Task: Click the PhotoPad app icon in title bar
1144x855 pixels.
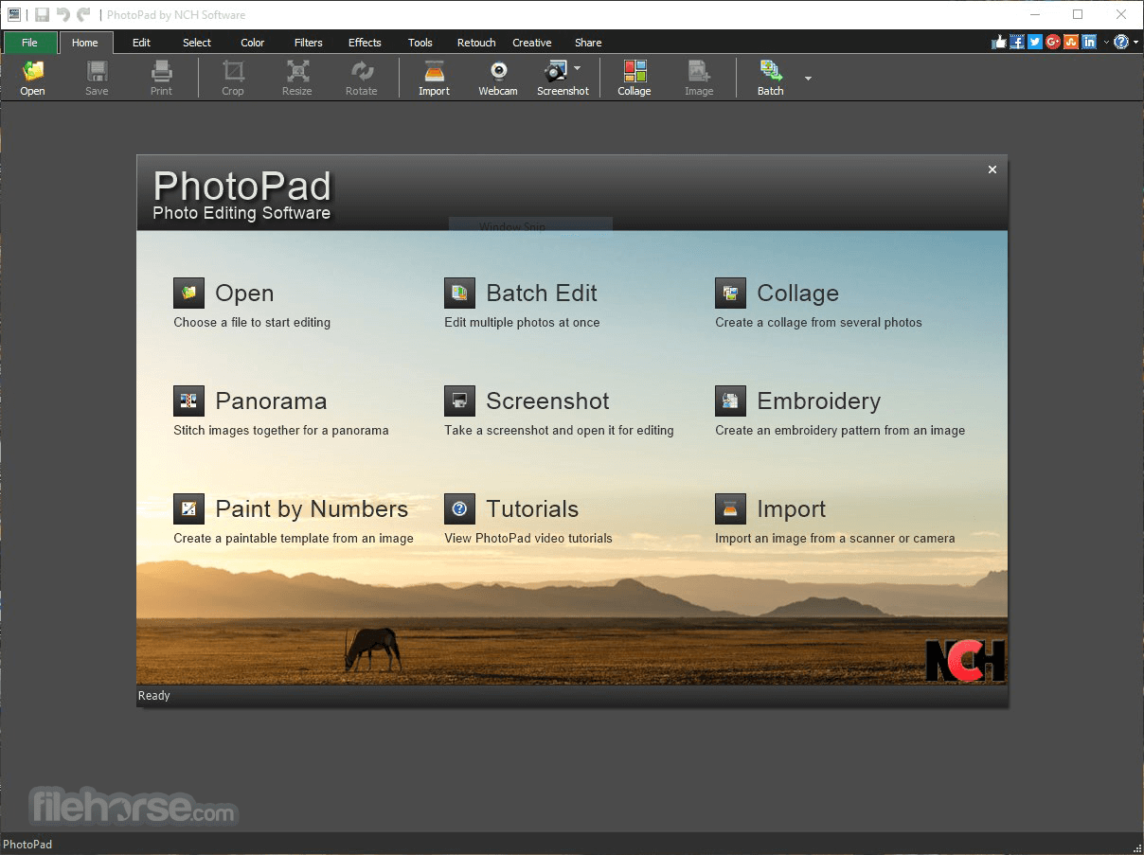Action: pos(14,14)
